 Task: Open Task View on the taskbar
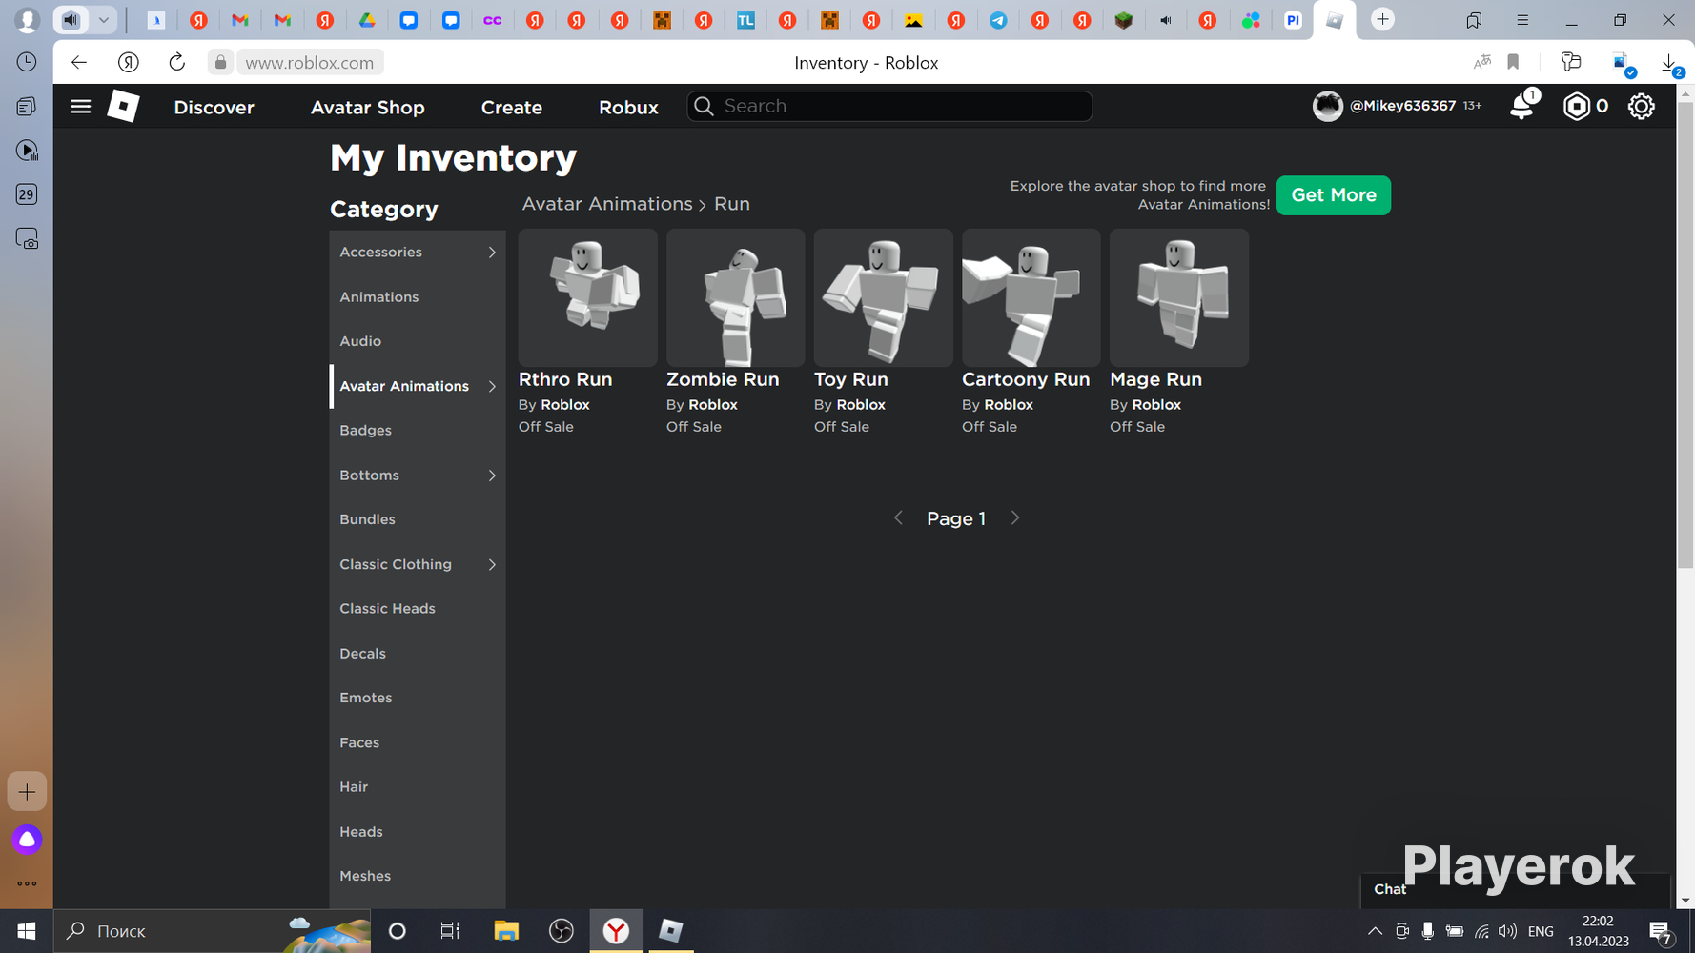[450, 931]
